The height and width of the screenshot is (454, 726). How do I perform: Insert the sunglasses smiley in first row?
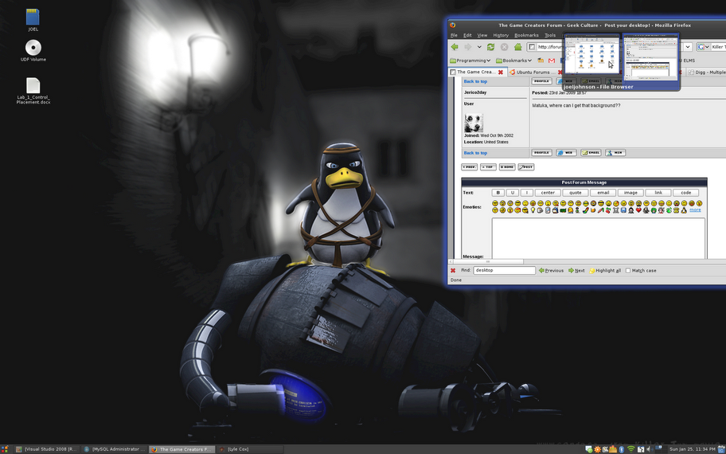(x=601, y=203)
